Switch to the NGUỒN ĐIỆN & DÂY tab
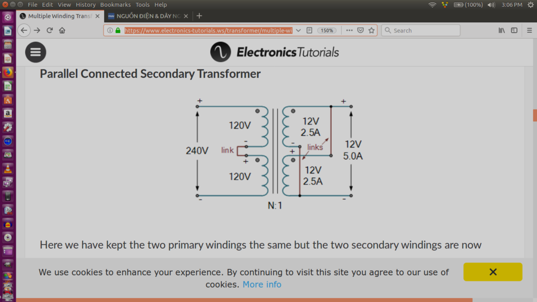The width and height of the screenshot is (537, 302). (148, 16)
